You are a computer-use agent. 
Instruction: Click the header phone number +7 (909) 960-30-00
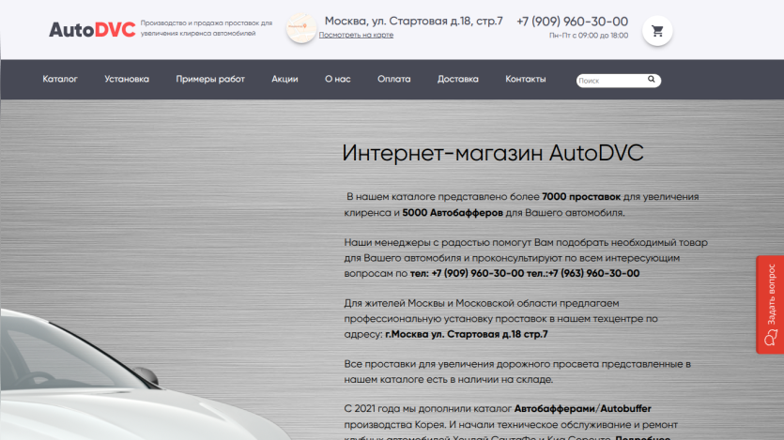pos(572,22)
